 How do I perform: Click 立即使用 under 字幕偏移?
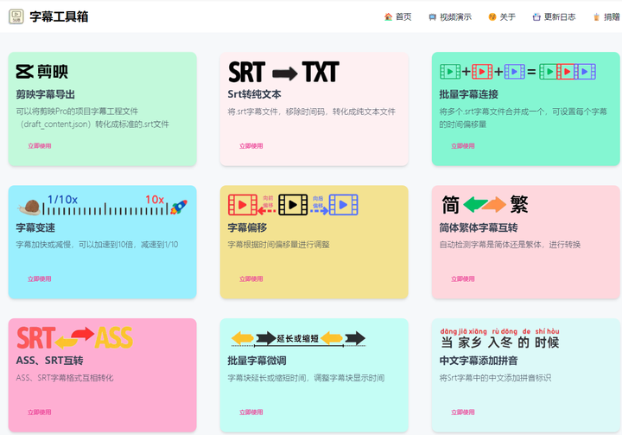click(x=251, y=278)
